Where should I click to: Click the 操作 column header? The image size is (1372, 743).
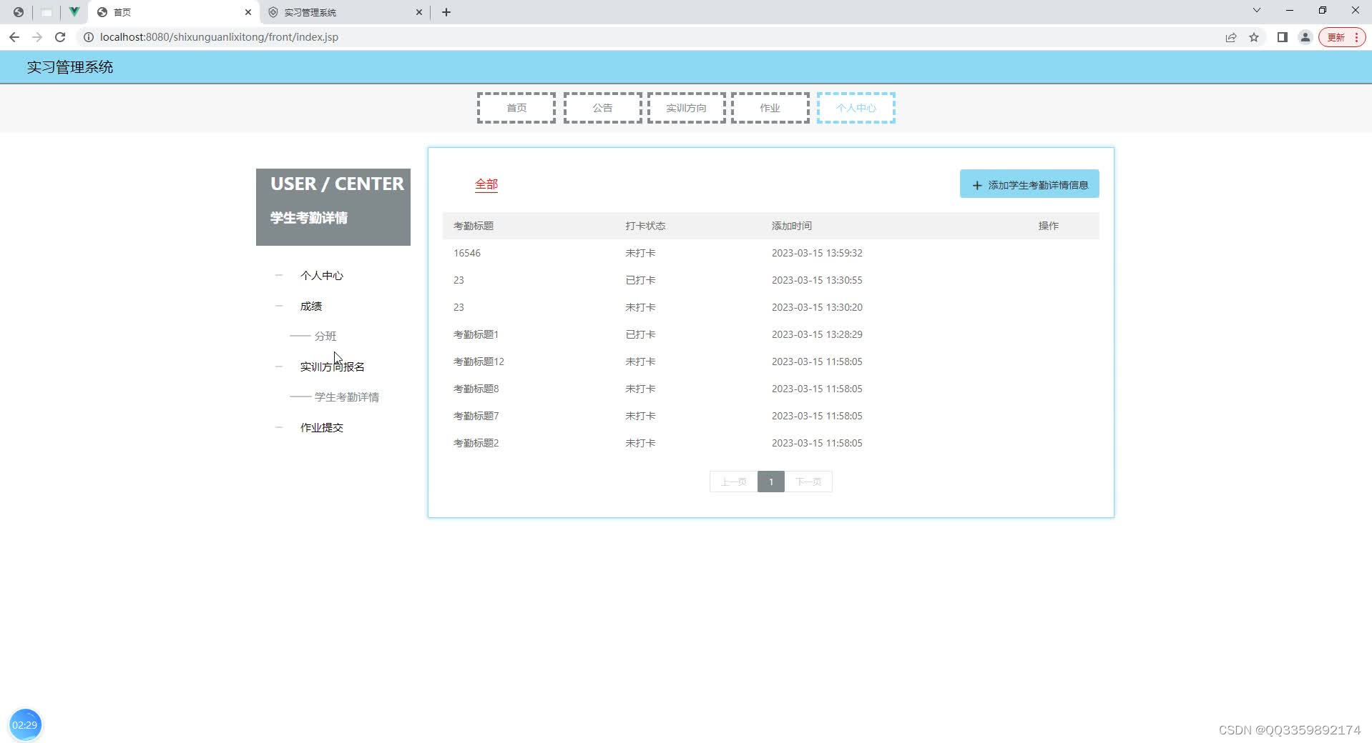[x=1049, y=226]
